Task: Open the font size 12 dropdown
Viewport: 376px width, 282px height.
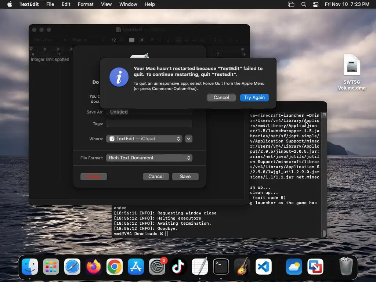Action: [117, 40]
